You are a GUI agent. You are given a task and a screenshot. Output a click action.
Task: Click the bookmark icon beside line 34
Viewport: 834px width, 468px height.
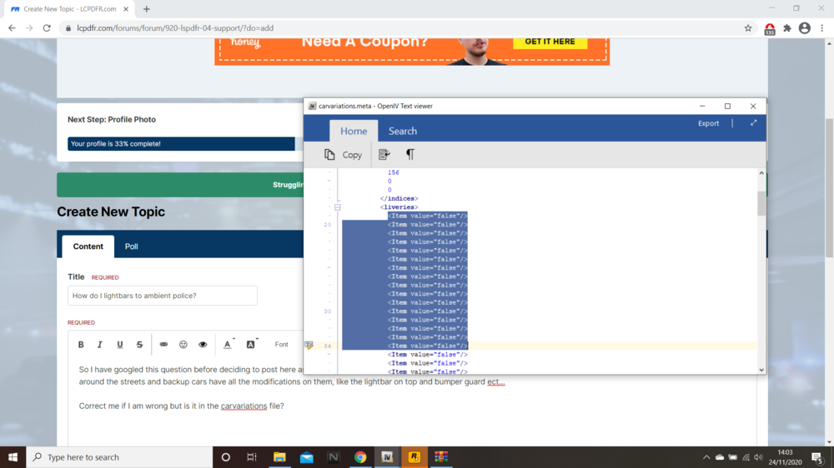tap(309, 346)
